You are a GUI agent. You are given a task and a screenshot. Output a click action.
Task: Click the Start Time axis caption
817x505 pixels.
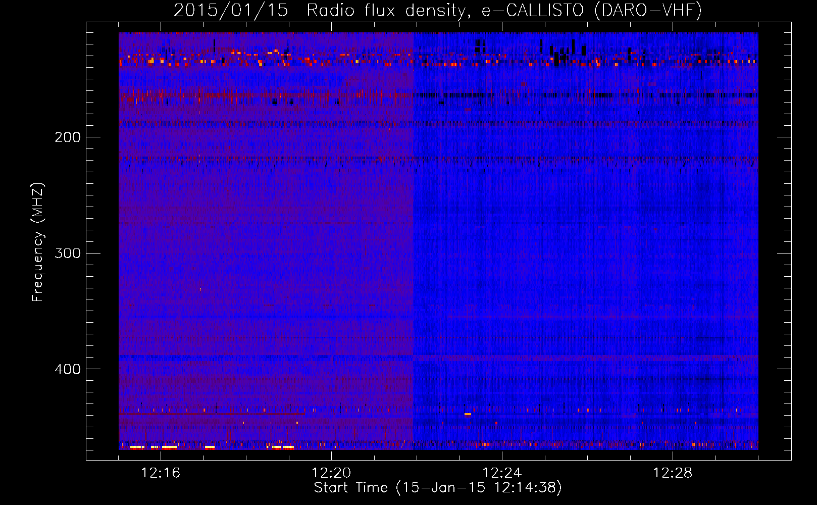click(x=437, y=488)
